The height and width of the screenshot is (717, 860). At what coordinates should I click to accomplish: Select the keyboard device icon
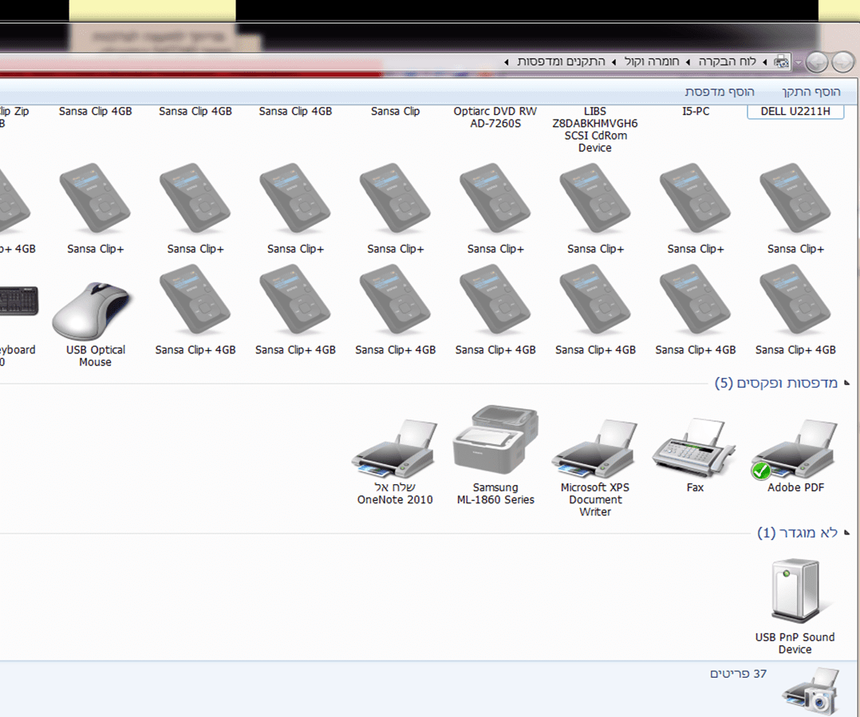18,301
